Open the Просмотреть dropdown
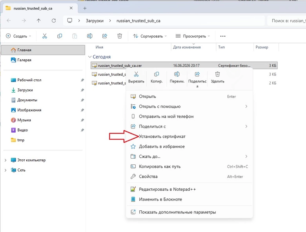Viewport: 306px width, 232px height. (x=193, y=36)
